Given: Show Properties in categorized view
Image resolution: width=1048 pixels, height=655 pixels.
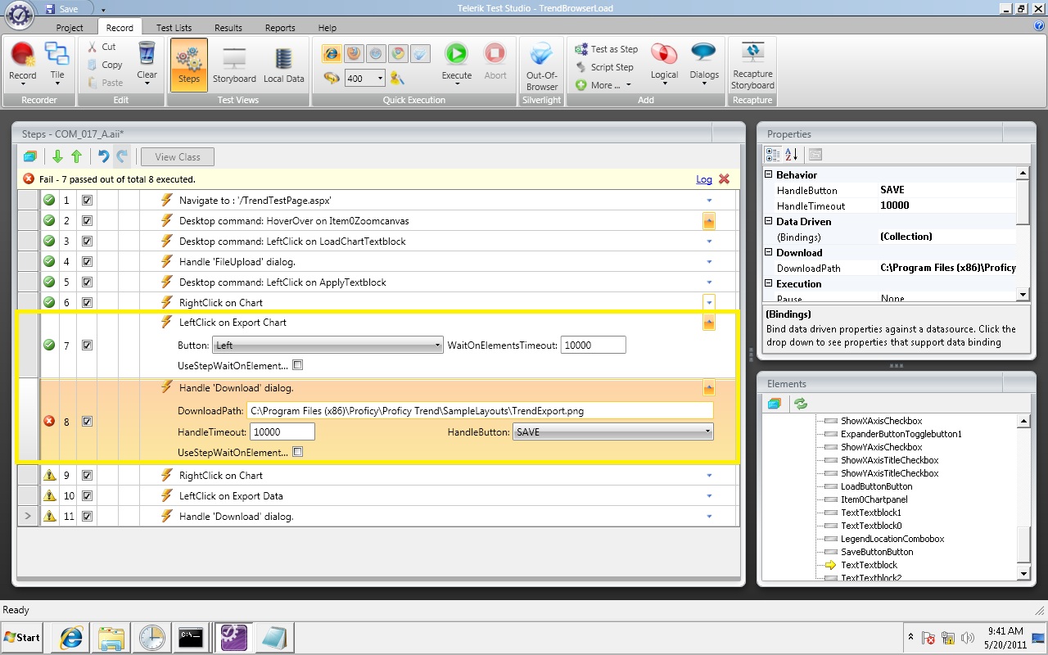Looking at the screenshot, I should point(772,154).
